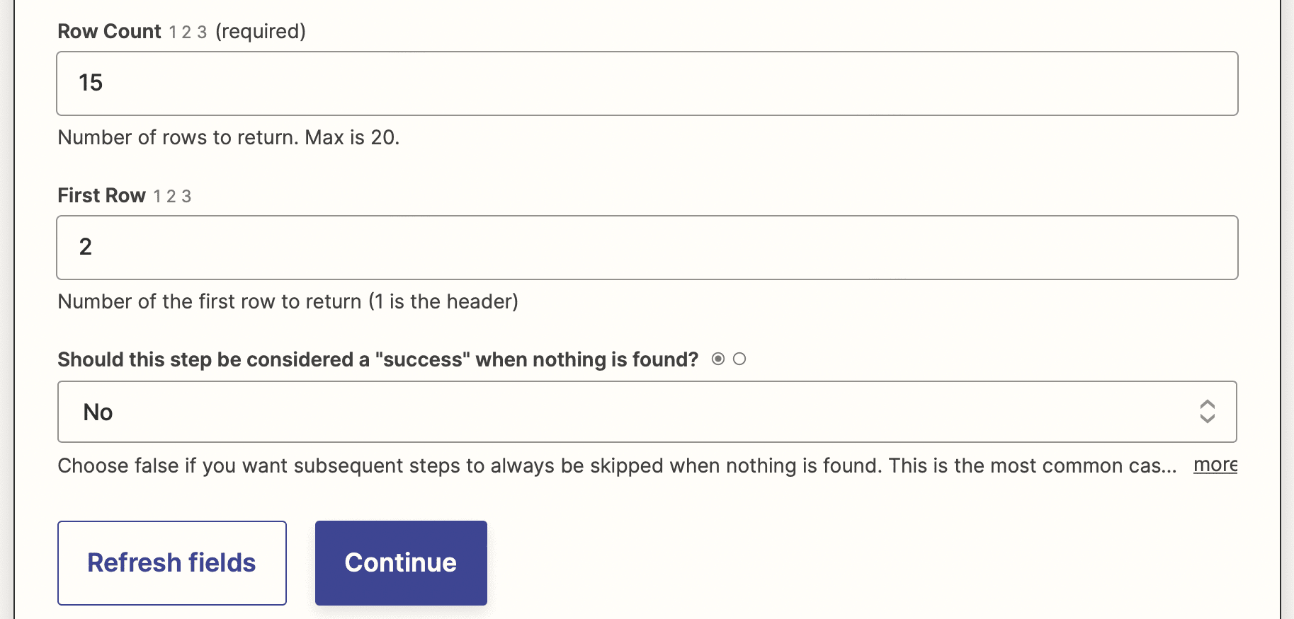Click the "(required)" text next to Row Count
Image resolution: width=1294 pixels, height=619 pixels.
[261, 31]
